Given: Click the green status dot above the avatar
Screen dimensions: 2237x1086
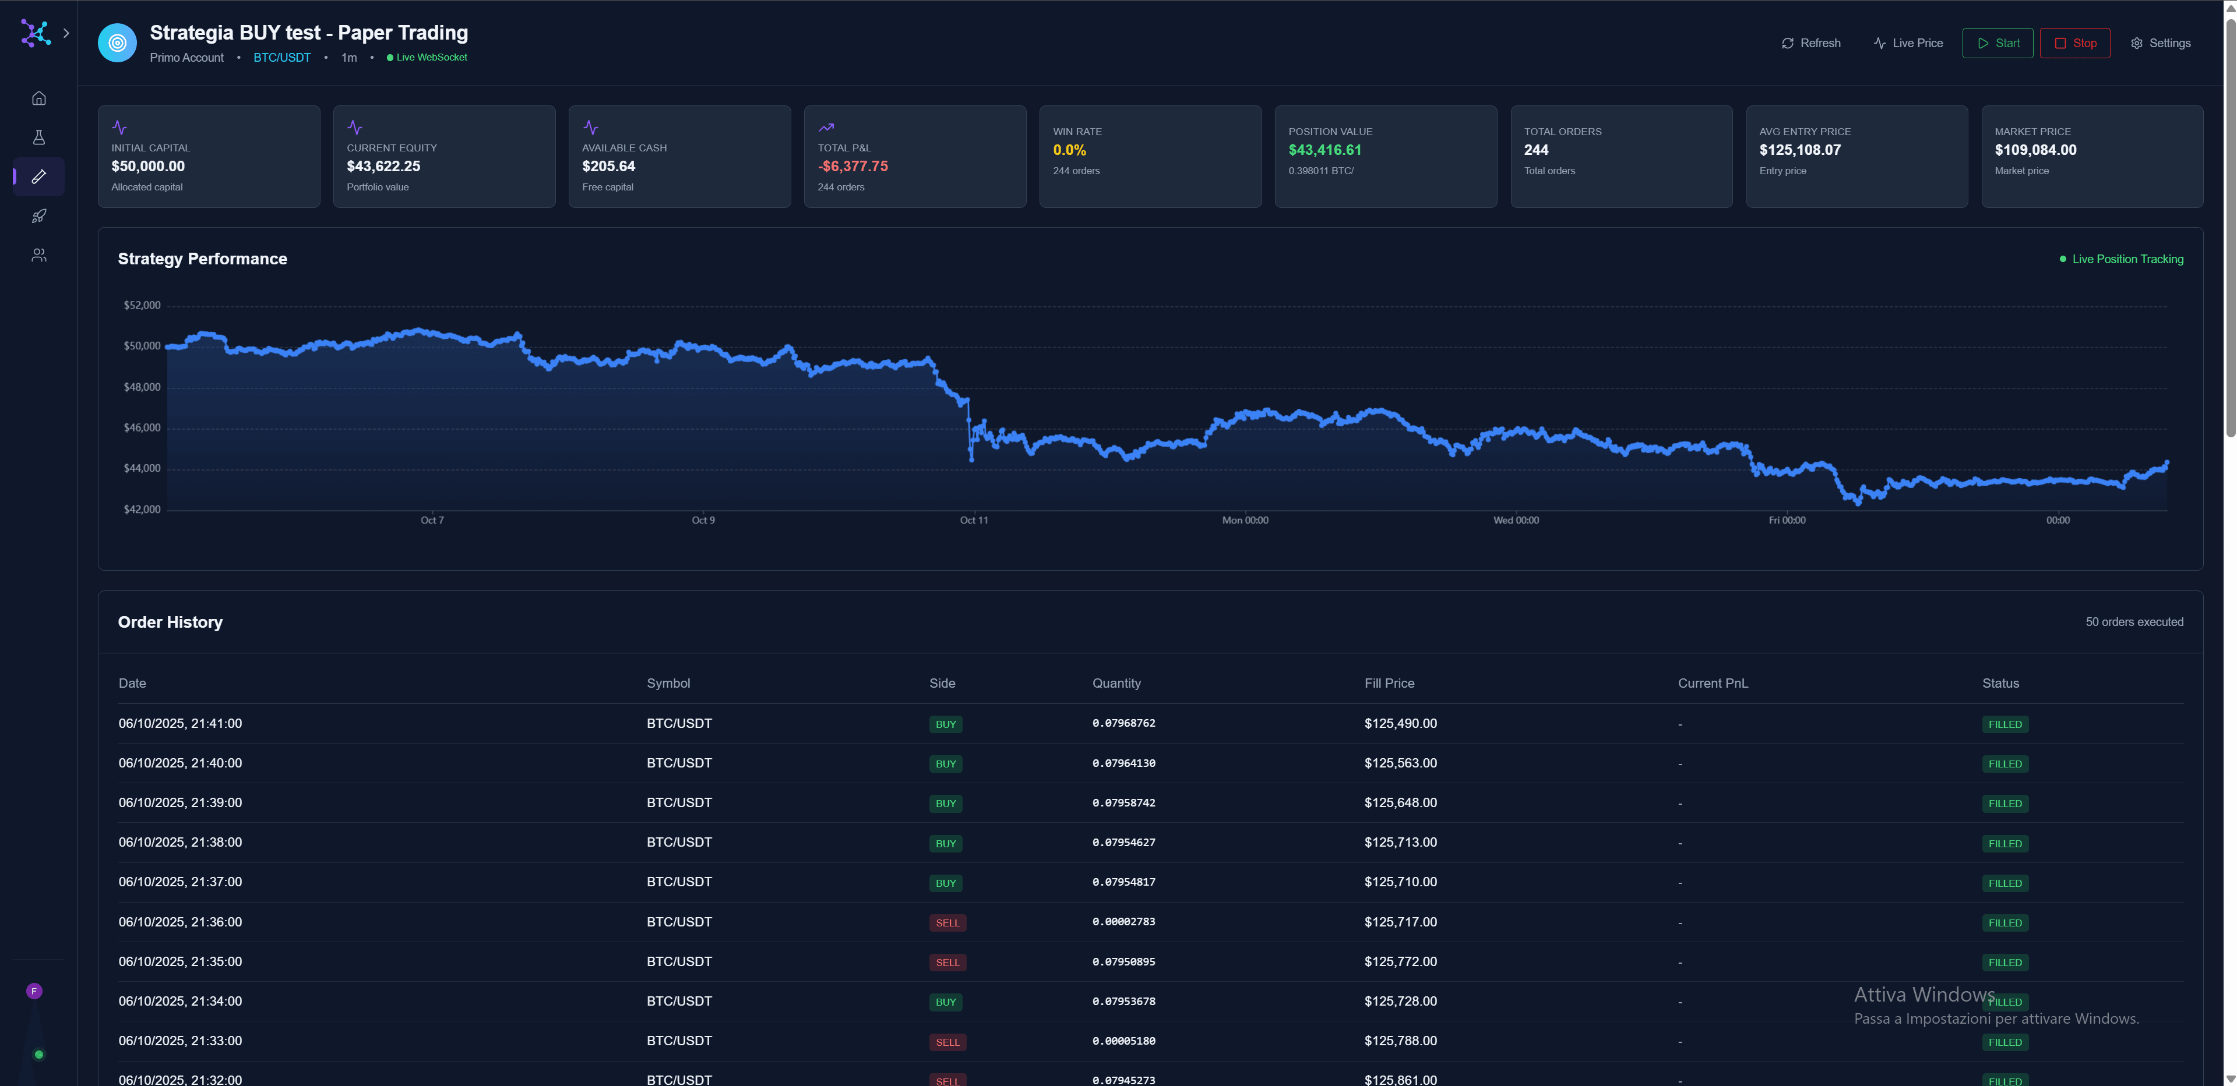Looking at the screenshot, I should point(38,1055).
